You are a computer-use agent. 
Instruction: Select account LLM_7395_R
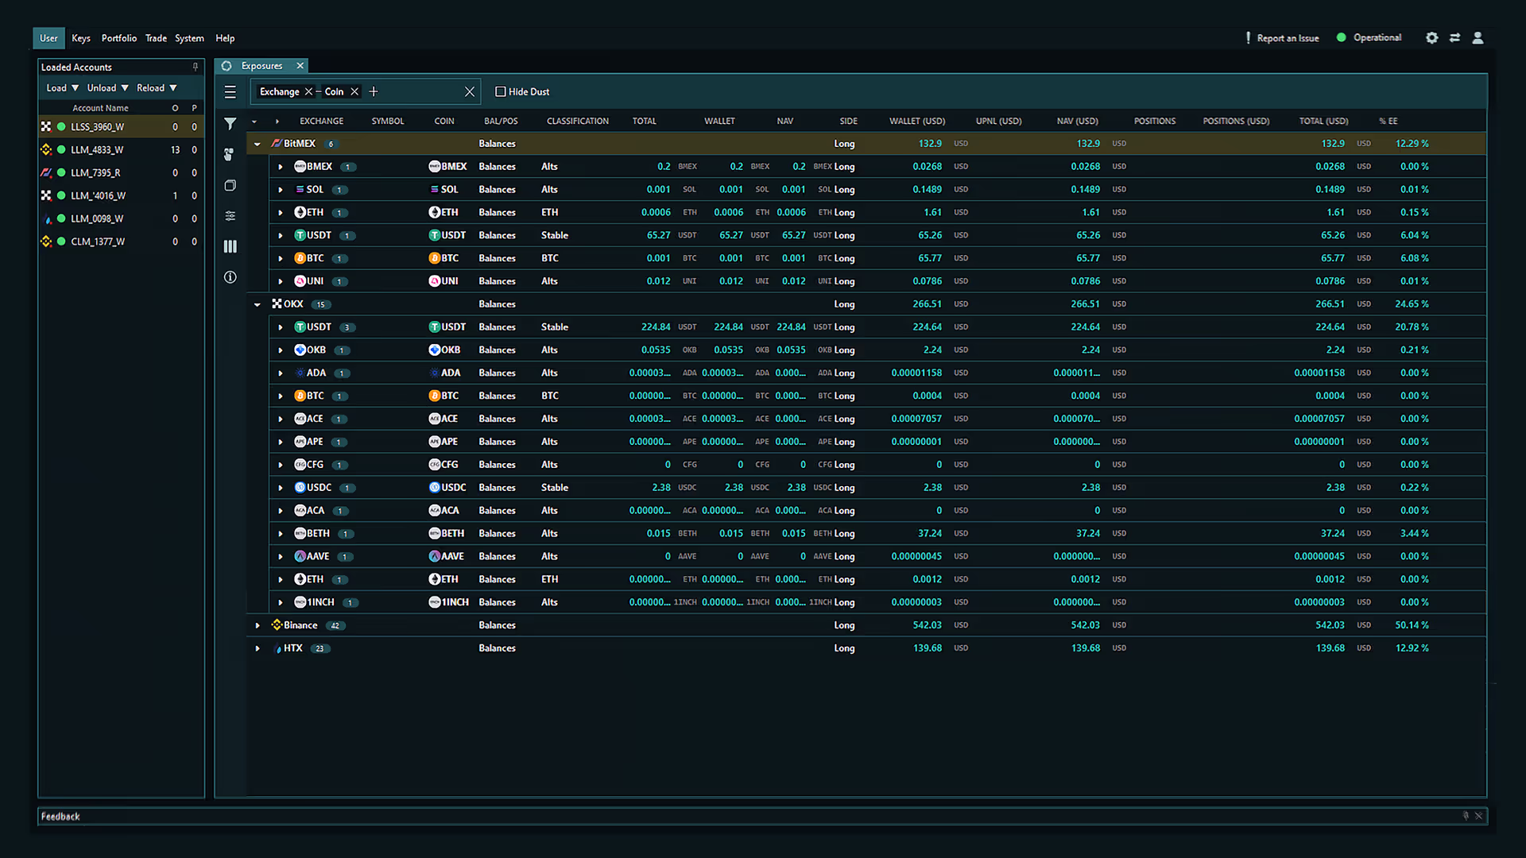point(121,173)
